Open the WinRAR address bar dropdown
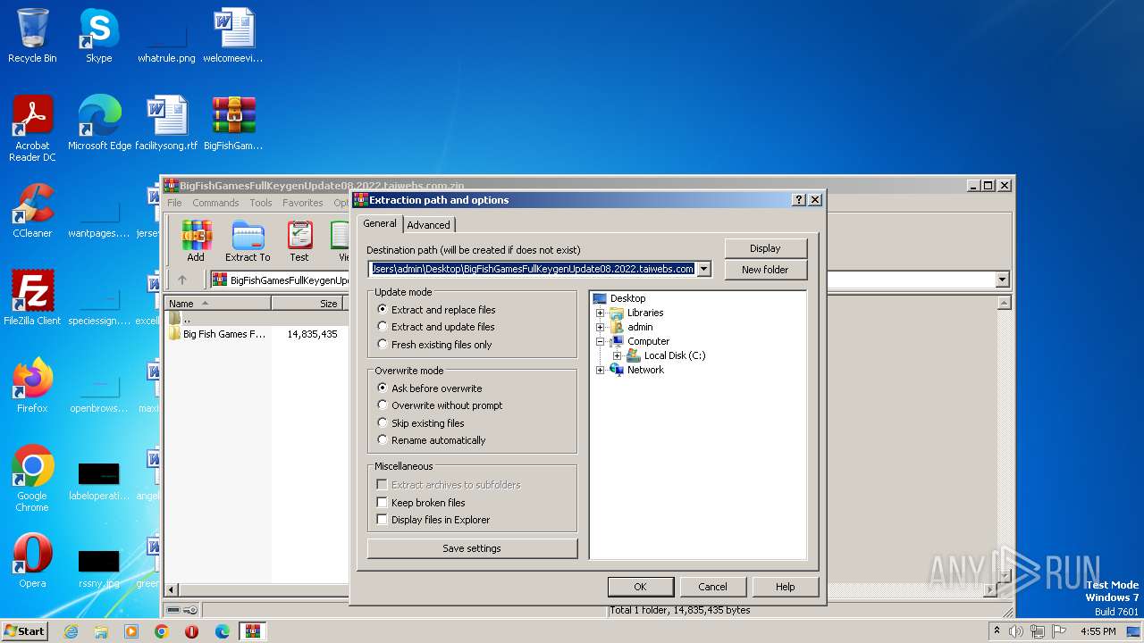This screenshot has width=1144, height=643. (1001, 280)
